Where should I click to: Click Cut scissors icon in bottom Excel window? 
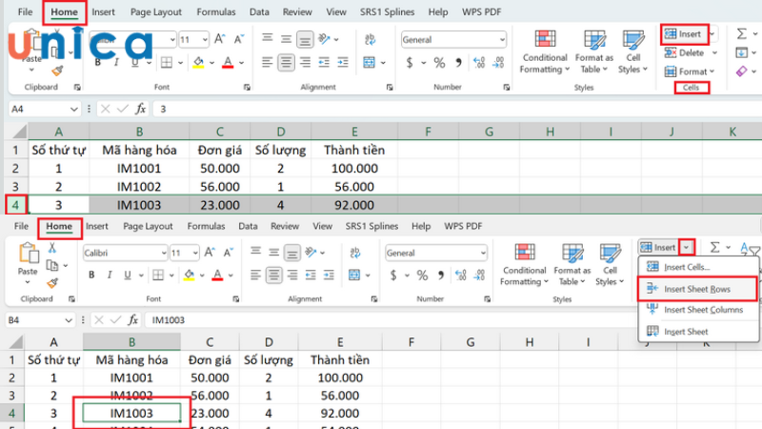point(52,248)
